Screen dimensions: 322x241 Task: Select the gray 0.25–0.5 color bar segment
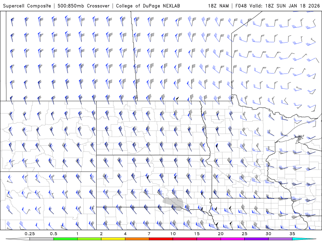[41, 239]
